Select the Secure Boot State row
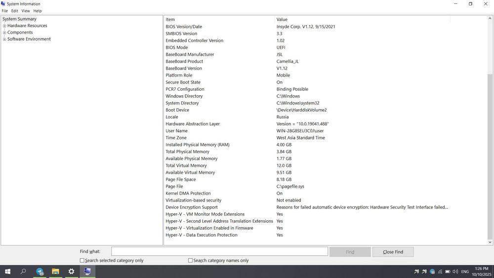This screenshot has height=278, width=494. pyautogui.click(x=307, y=82)
